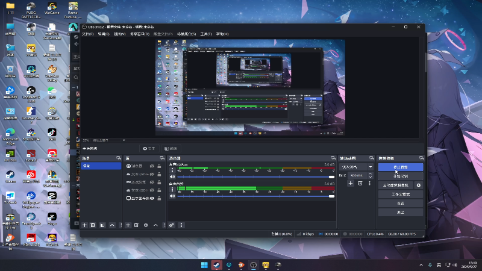
Task: Open Scenes toolbar overflow three-dot menu
Action: point(120,225)
